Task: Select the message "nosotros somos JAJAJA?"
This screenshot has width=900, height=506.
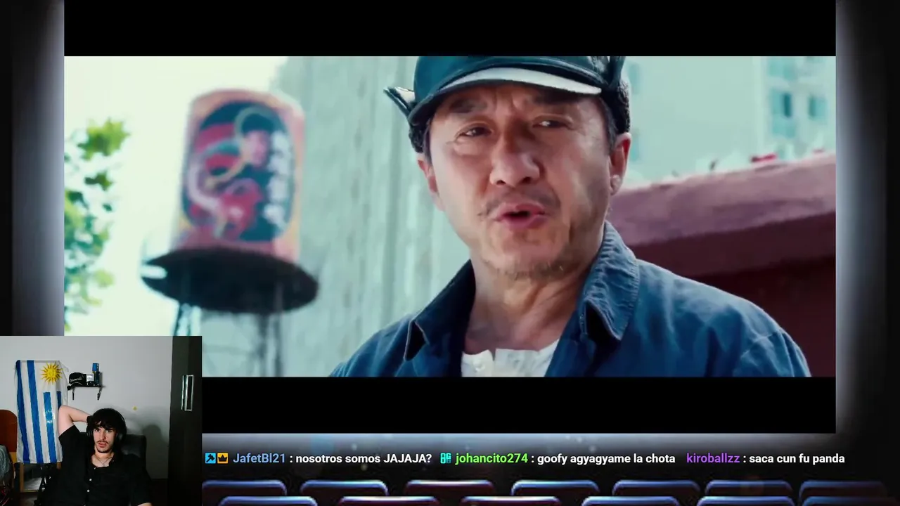Action: point(364,458)
